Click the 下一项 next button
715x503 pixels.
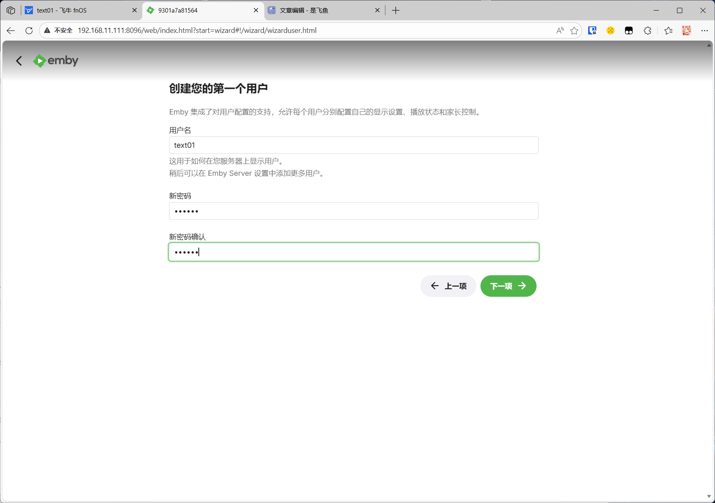point(508,286)
